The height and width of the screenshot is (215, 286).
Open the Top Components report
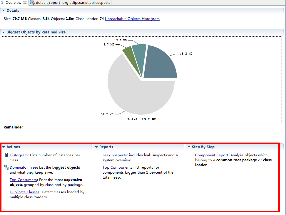(117, 167)
